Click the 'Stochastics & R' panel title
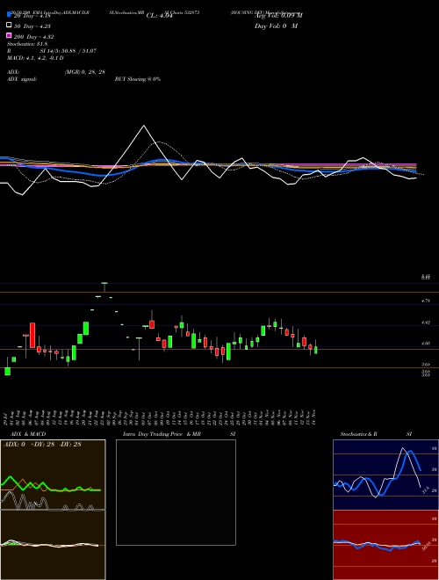The image size is (439, 580). [359, 434]
